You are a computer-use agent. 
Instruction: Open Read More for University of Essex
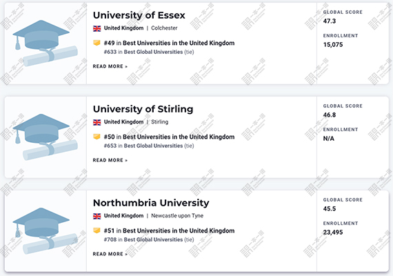click(110, 66)
